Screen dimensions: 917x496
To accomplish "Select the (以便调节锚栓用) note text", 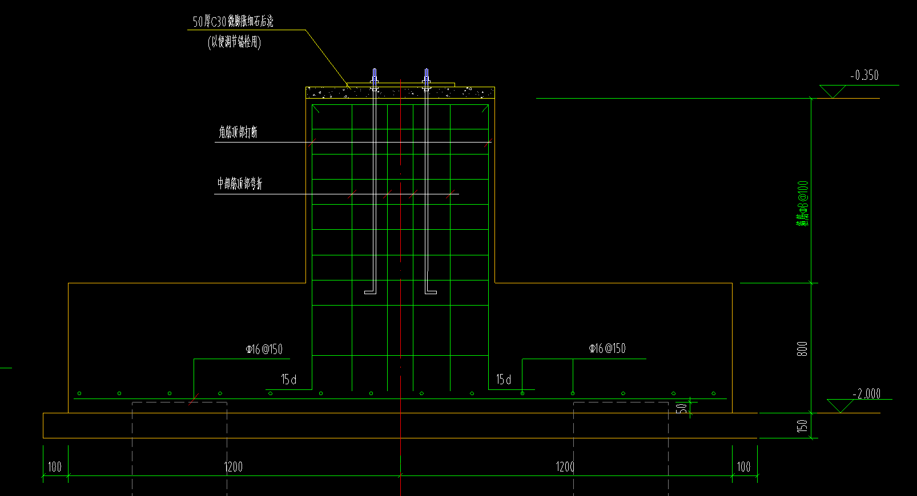I will coord(234,42).
